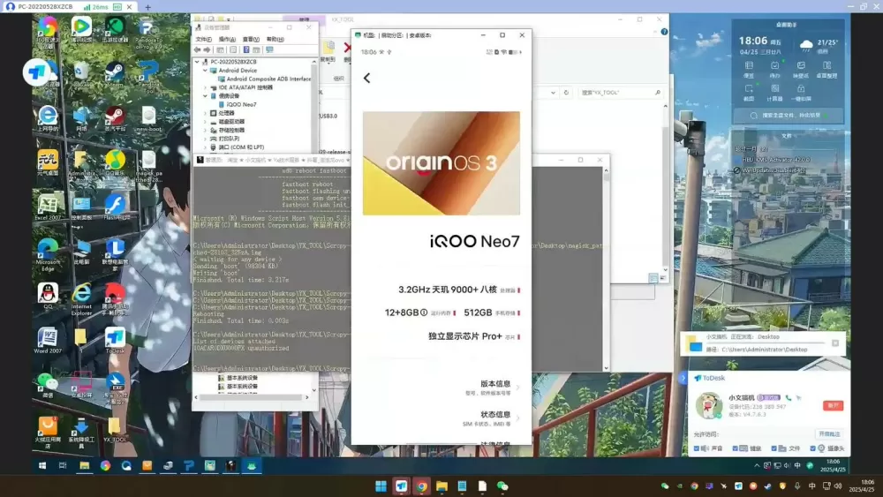Image resolution: width=883 pixels, height=497 pixels.
Task: Collapse the portable devices (便携设备) node
Action: click(x=205, y=96)
